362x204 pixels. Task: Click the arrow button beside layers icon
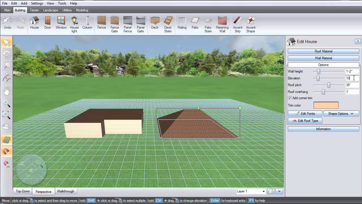tap(279, 191)
